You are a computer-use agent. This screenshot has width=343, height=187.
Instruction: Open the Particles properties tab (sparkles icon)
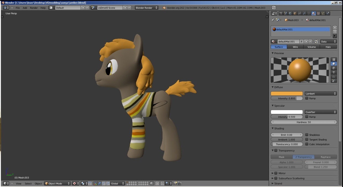coord(323,13)
